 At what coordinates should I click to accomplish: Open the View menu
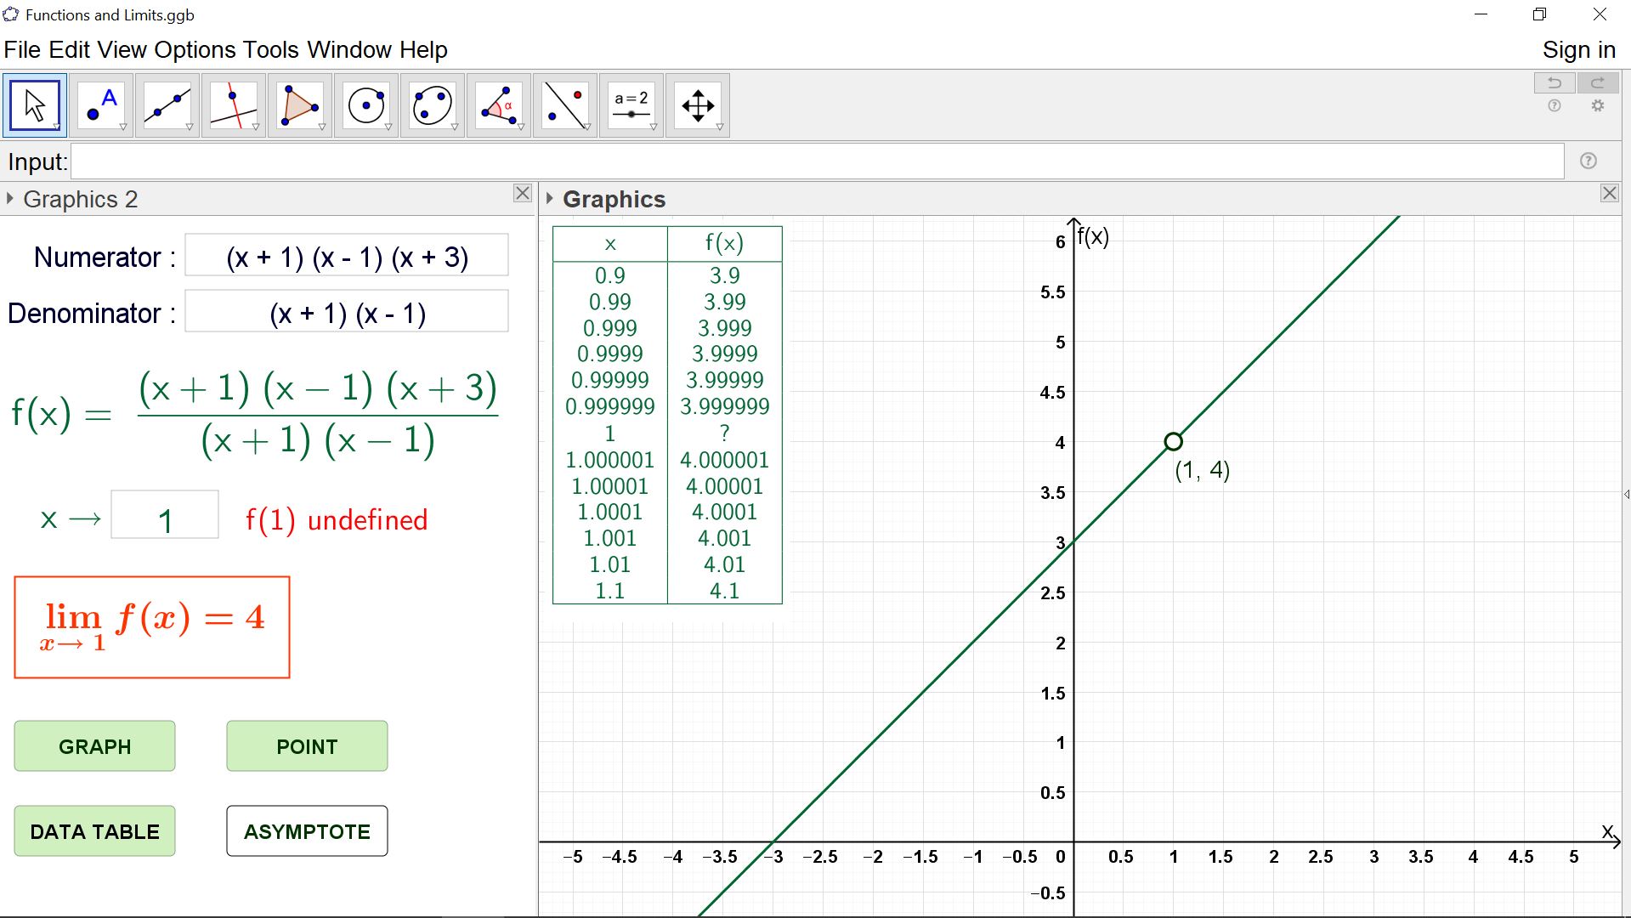[x=122, y=50]
